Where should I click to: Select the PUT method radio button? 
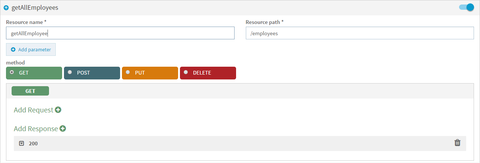[x=128, y=72]
